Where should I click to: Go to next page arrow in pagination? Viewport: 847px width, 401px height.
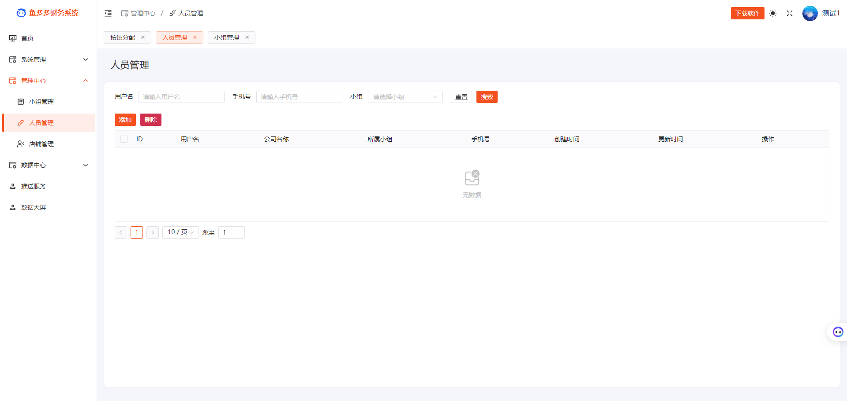coord(153,232)
